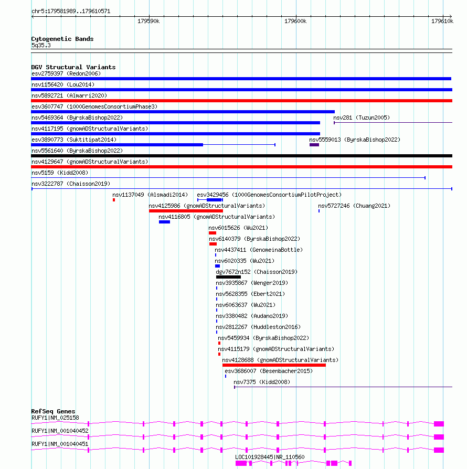
Task: Select the nsv5559013 purple variant bar
Action: (x=314, y=145)
